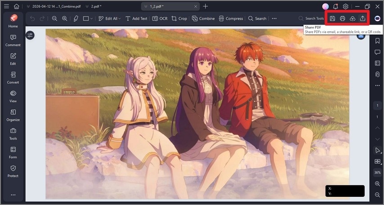This screenshot has width=384, height=205.
Task: Open the Compress tool
Action: pyautogui.click(x=231, y=18)
